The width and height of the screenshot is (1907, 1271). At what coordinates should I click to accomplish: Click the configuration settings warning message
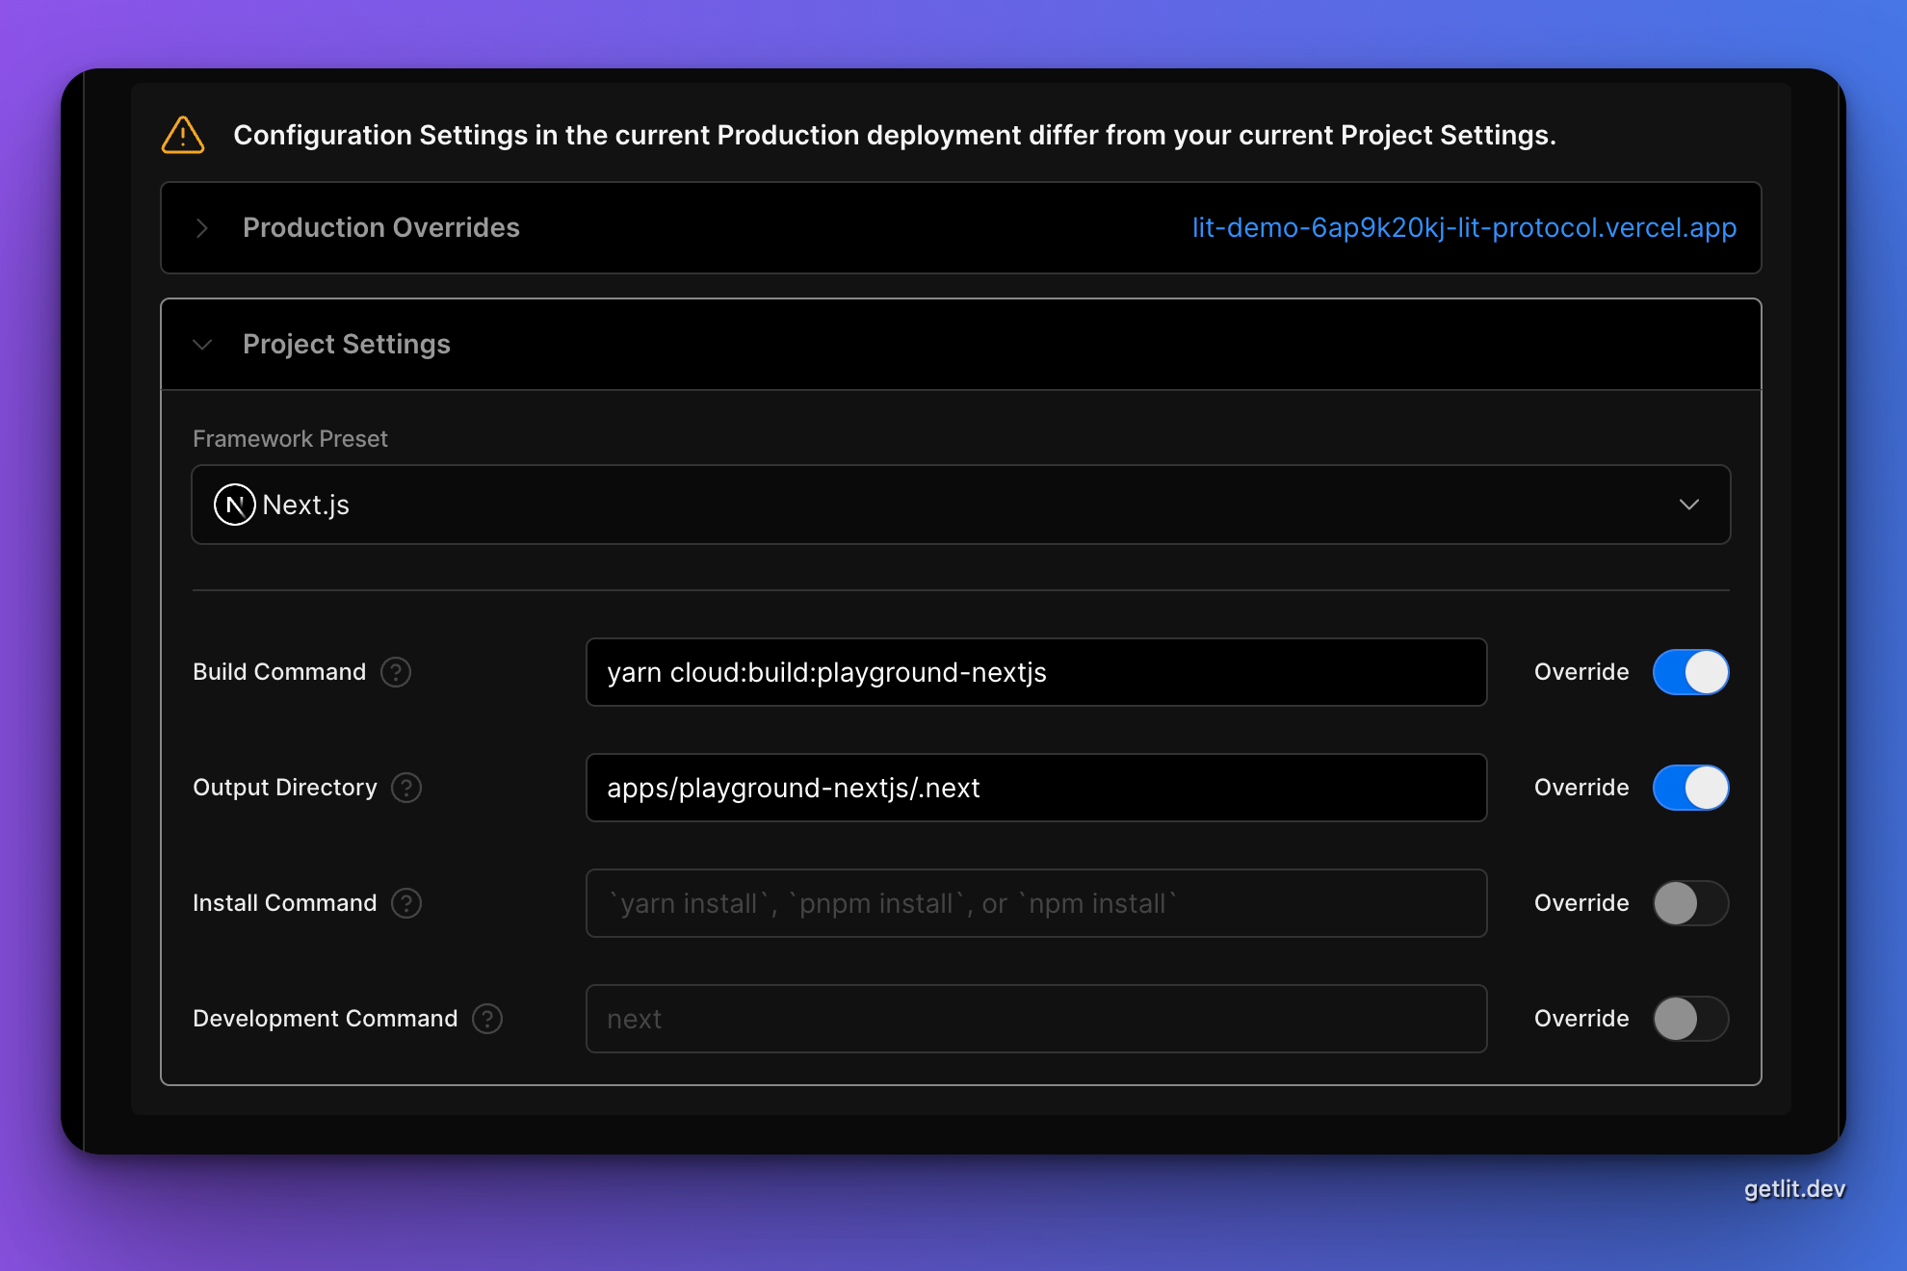[895, 135]
